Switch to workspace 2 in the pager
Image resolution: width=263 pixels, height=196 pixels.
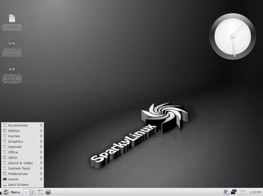click(32, 192)
